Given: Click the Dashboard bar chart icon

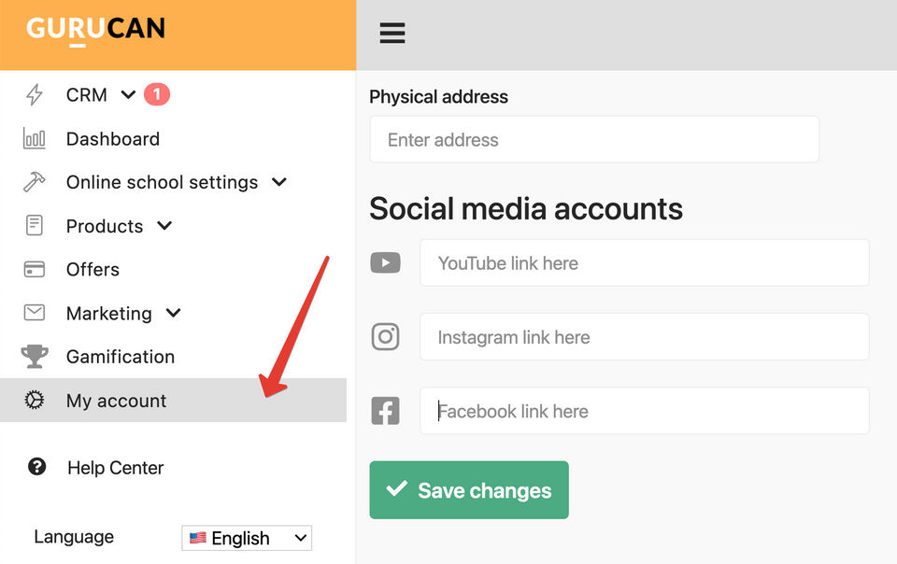Looking at the screenshot, I should click(35, 139).
